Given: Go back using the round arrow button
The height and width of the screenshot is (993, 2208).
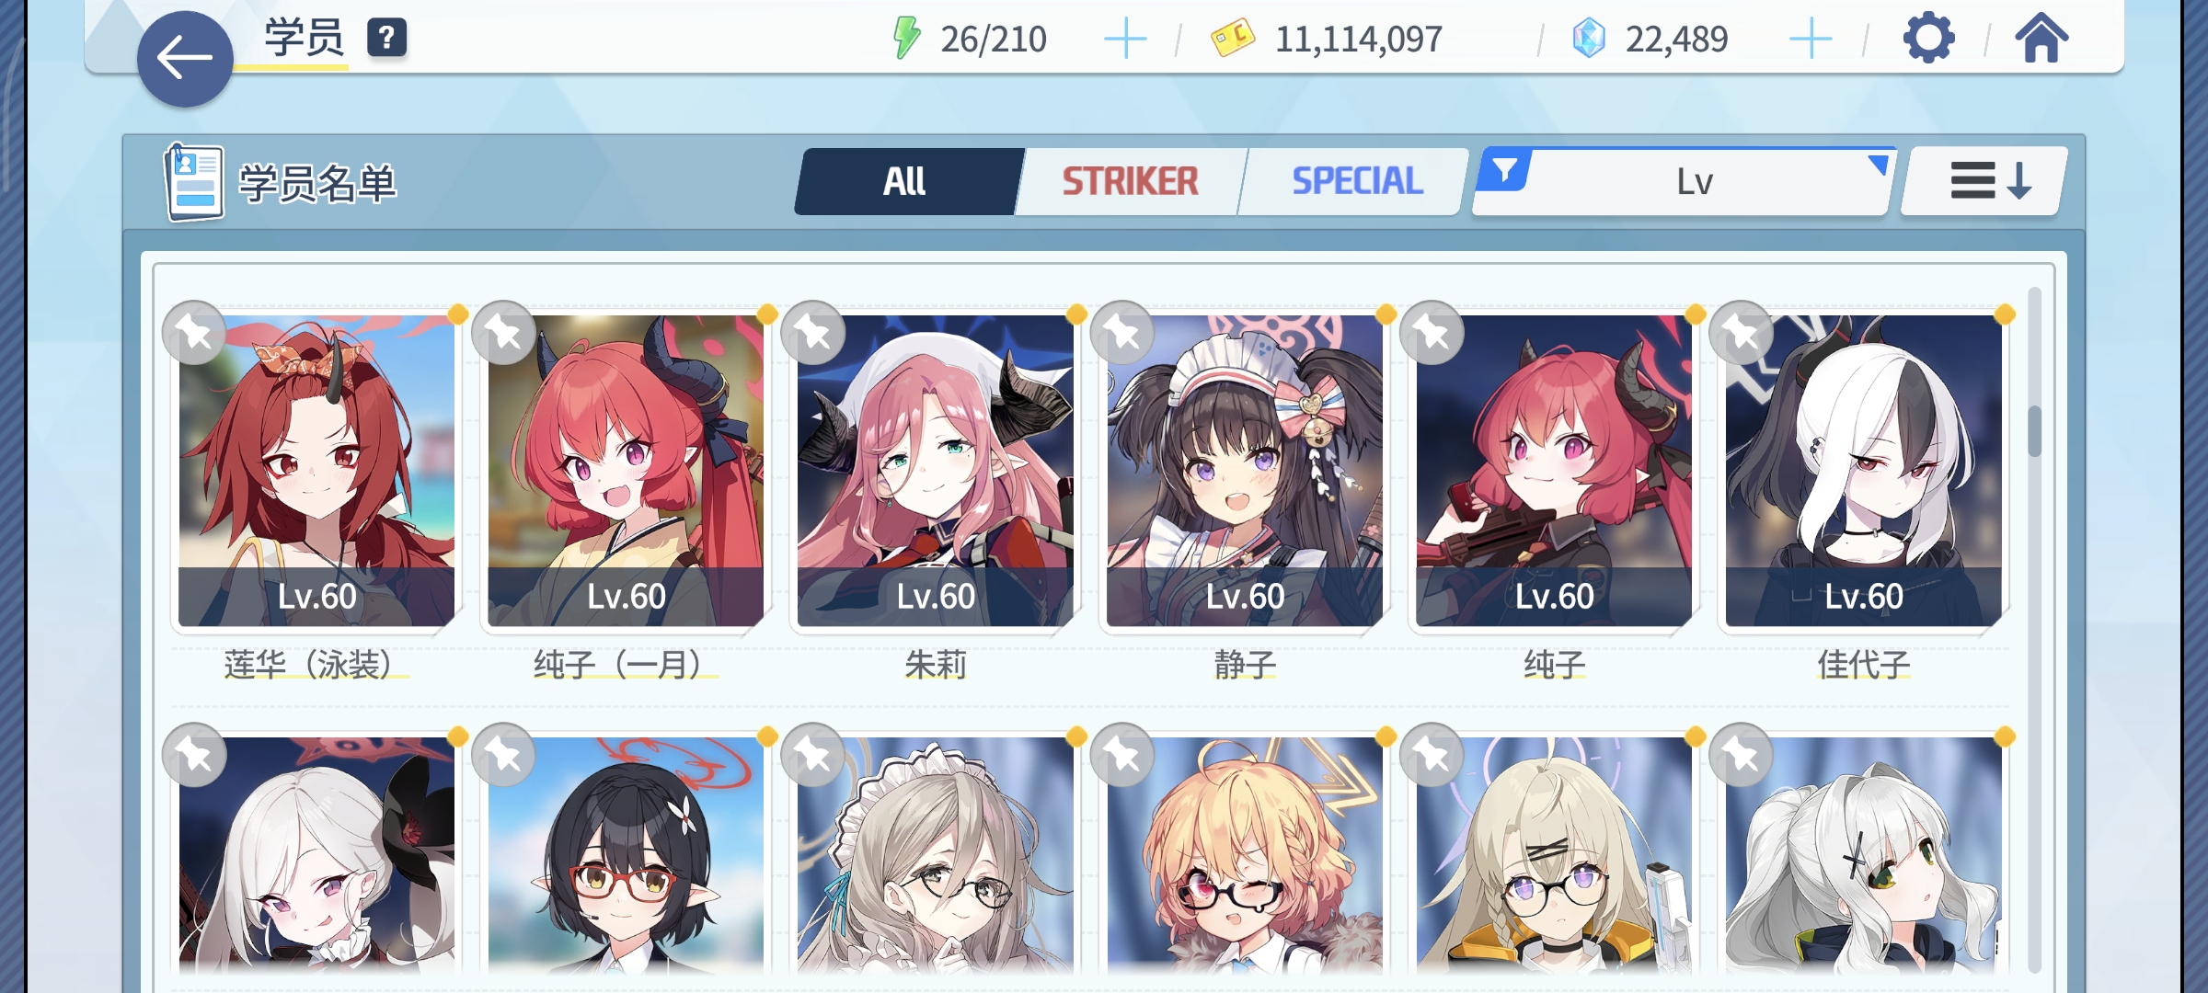Looking at the screenshot, I should point(185,59).
